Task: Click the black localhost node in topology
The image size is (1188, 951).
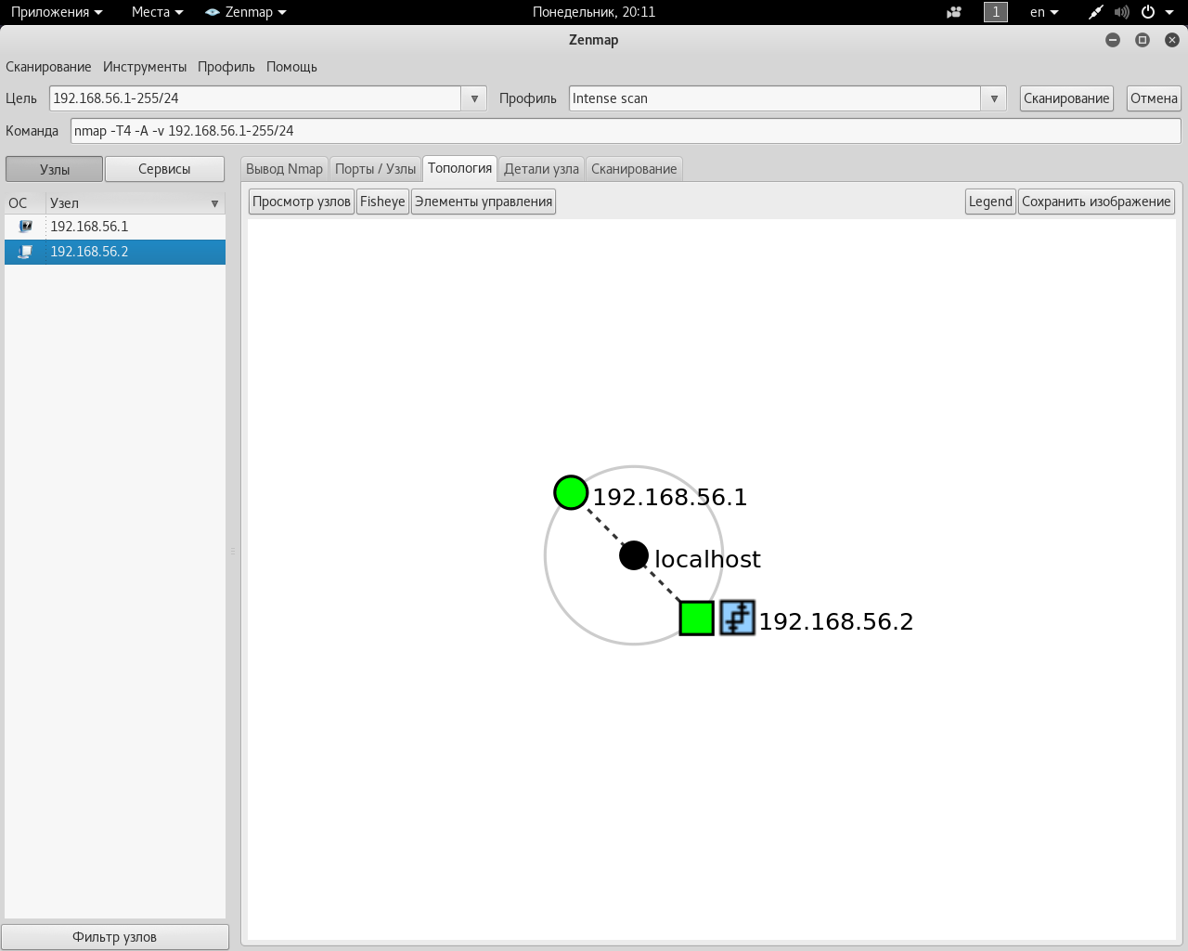Action: pyautogui.click(x=633, y=555)
